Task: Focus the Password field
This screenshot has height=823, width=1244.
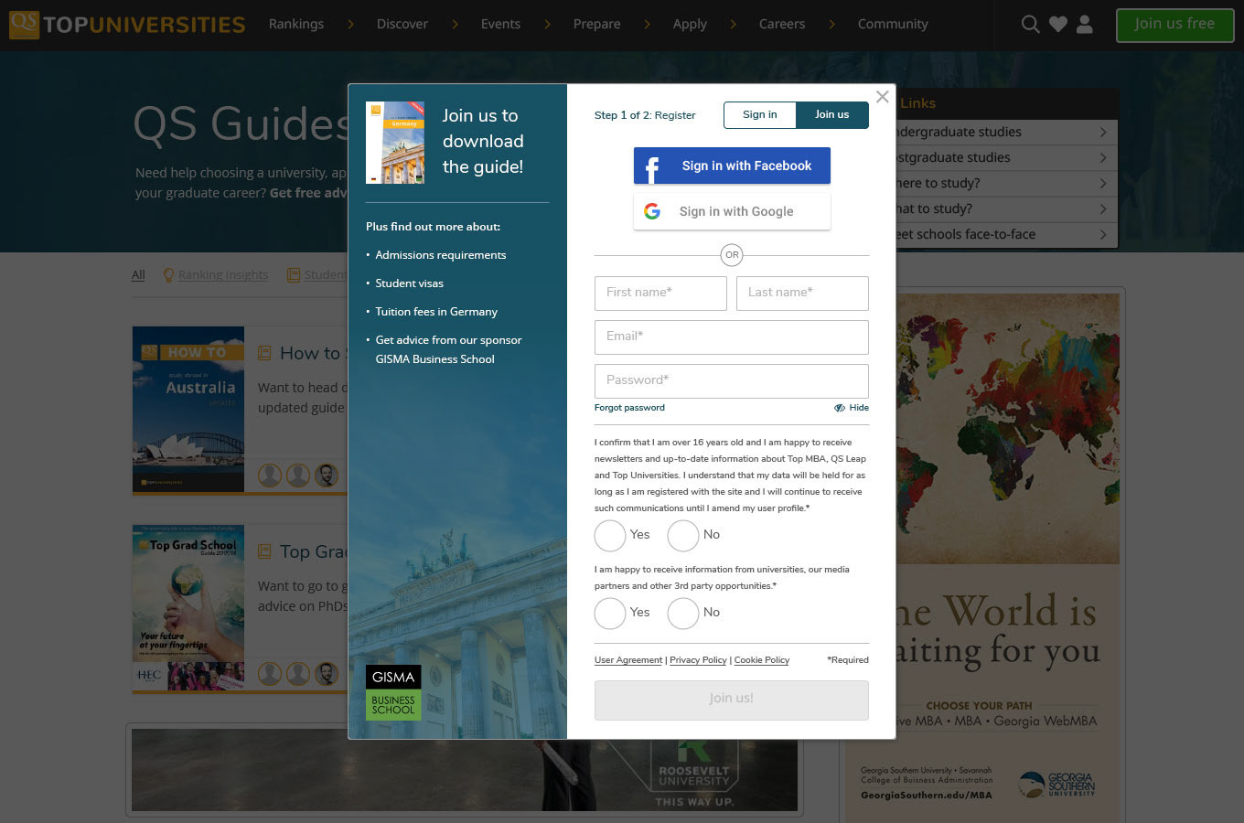Action: (x=732, y=380)
